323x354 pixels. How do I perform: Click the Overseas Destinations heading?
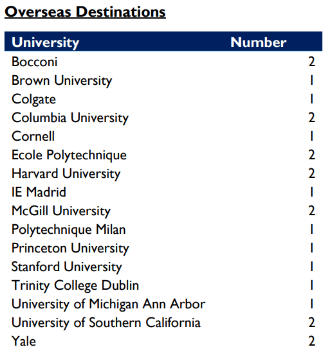85,12
